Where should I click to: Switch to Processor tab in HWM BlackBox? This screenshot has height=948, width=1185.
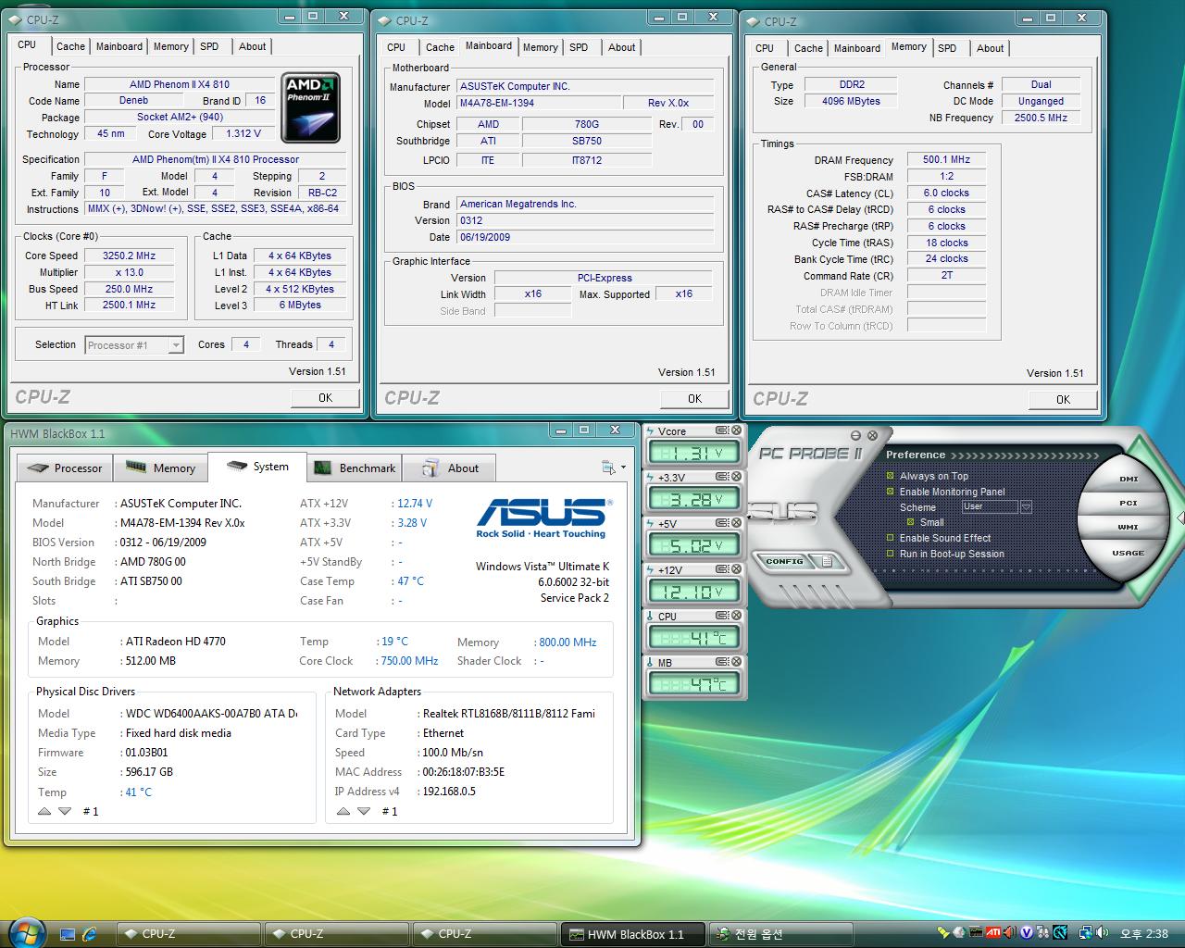pos(66,468)
